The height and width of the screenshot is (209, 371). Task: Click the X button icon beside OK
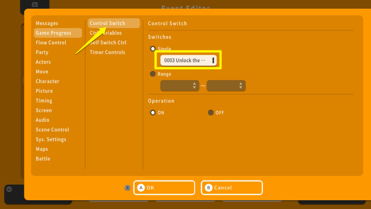(127, 188)
